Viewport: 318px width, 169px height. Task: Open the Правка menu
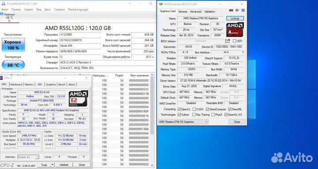pos(16,10)
